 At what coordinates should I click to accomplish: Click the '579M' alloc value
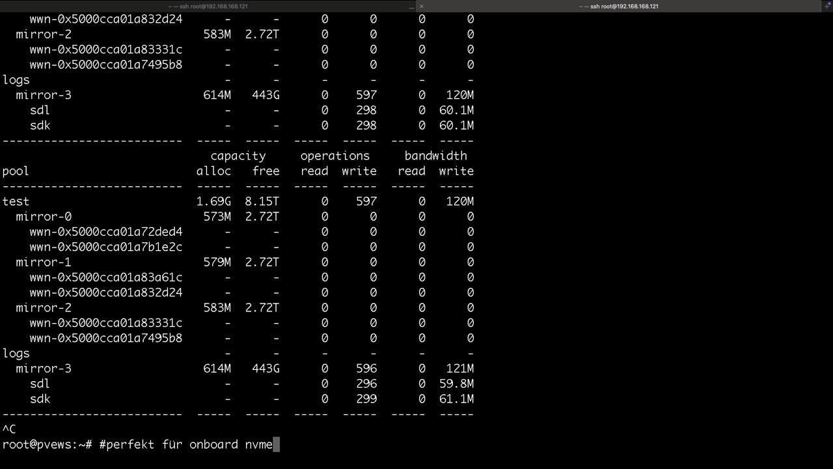click(x=217, y=262)
